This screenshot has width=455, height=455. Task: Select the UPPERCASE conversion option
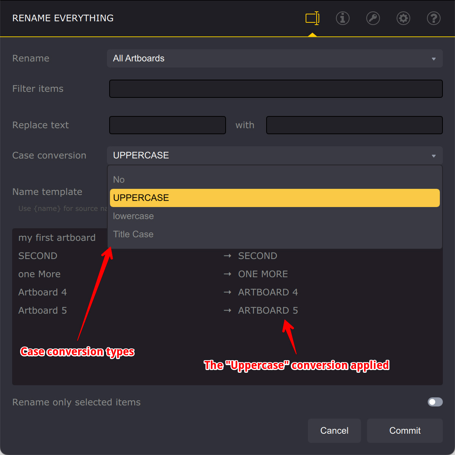(x=275, y=198)
